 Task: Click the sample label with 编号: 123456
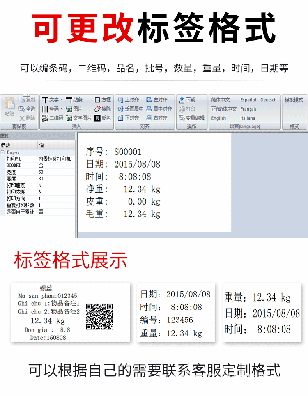[176, 313]
